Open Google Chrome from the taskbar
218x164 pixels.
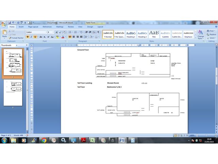pyautogui.click(x=44, y=140)
